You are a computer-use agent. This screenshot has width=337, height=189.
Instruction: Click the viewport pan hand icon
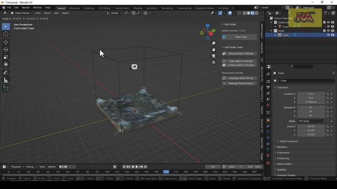213,49
